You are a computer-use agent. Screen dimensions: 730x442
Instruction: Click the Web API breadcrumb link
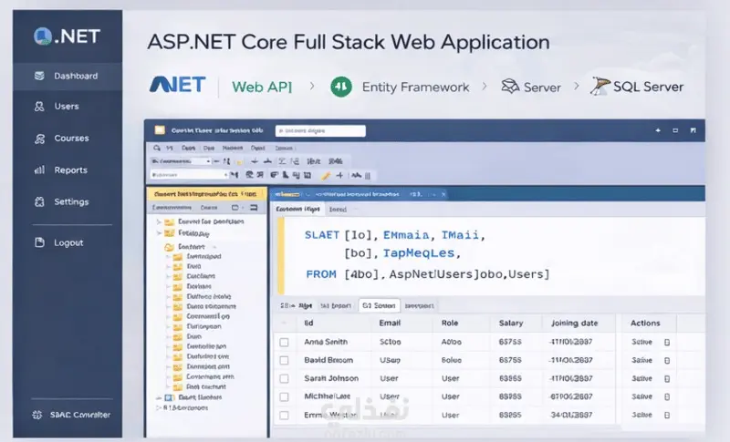pyautogui.click(x=262, y=87)
